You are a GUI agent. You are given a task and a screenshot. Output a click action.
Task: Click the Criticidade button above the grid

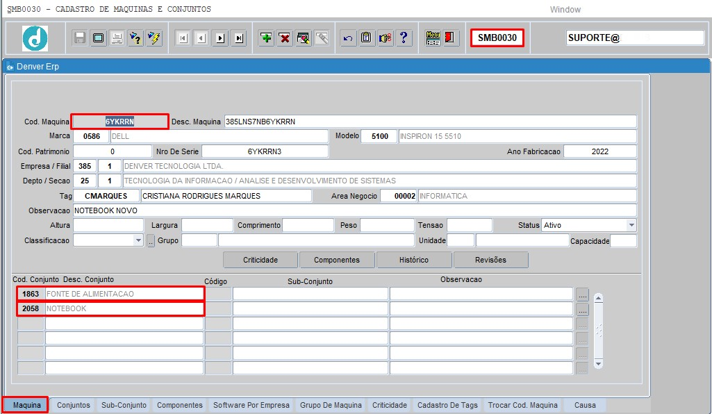coord(260,260)
